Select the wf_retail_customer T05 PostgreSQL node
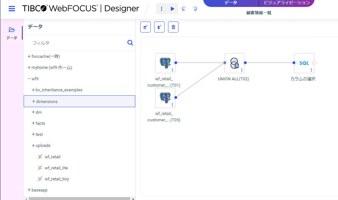Viewport: 338px width, 200px height. 165,98
